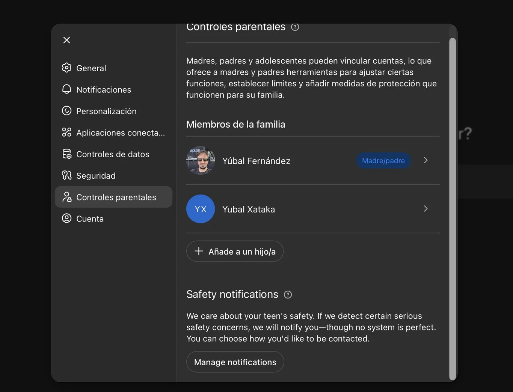Click help icon next to Safety notifications

288,295
